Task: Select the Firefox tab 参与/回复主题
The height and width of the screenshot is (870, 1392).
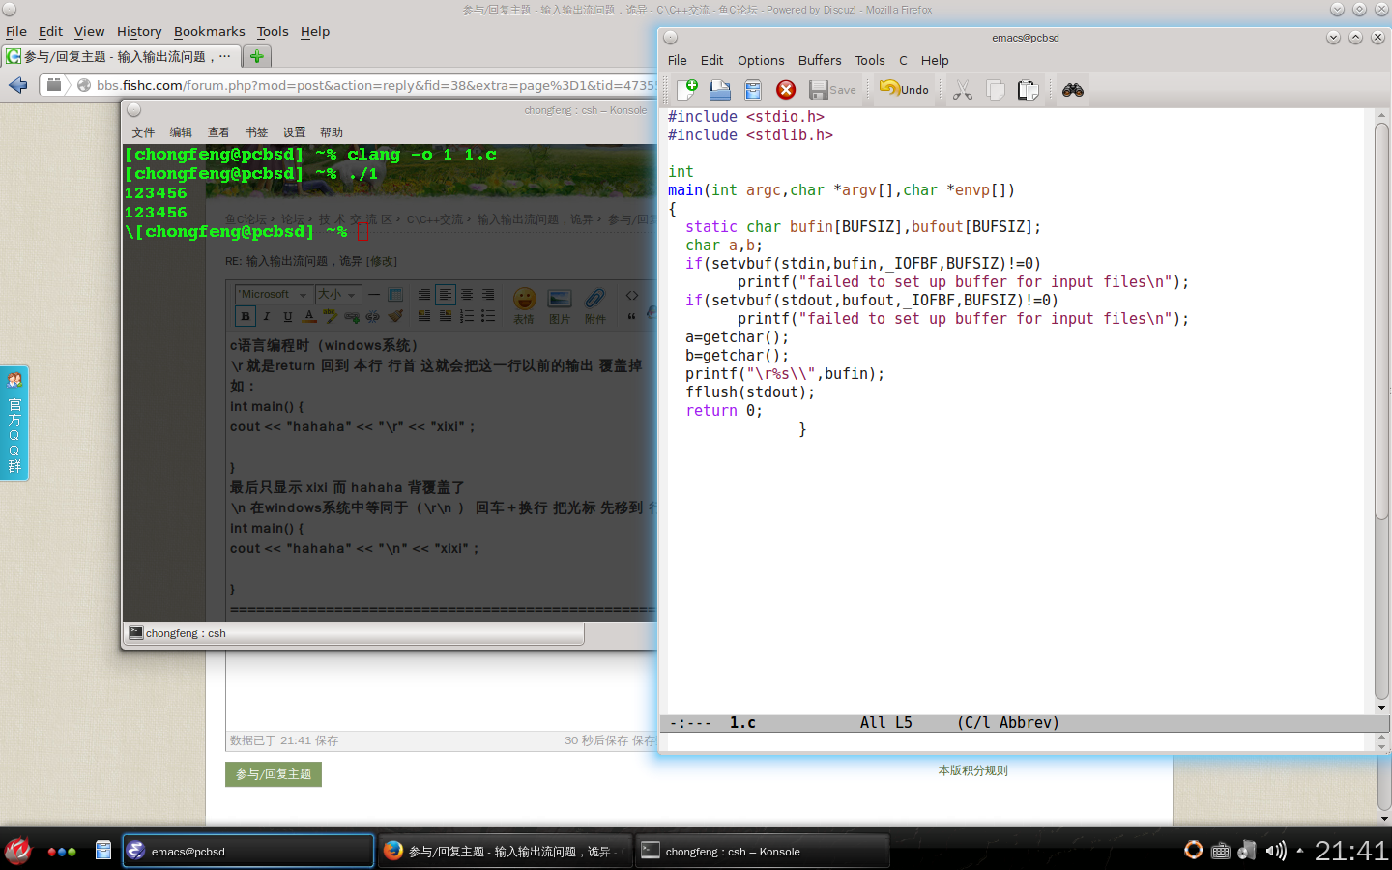Action: point(121,56)
